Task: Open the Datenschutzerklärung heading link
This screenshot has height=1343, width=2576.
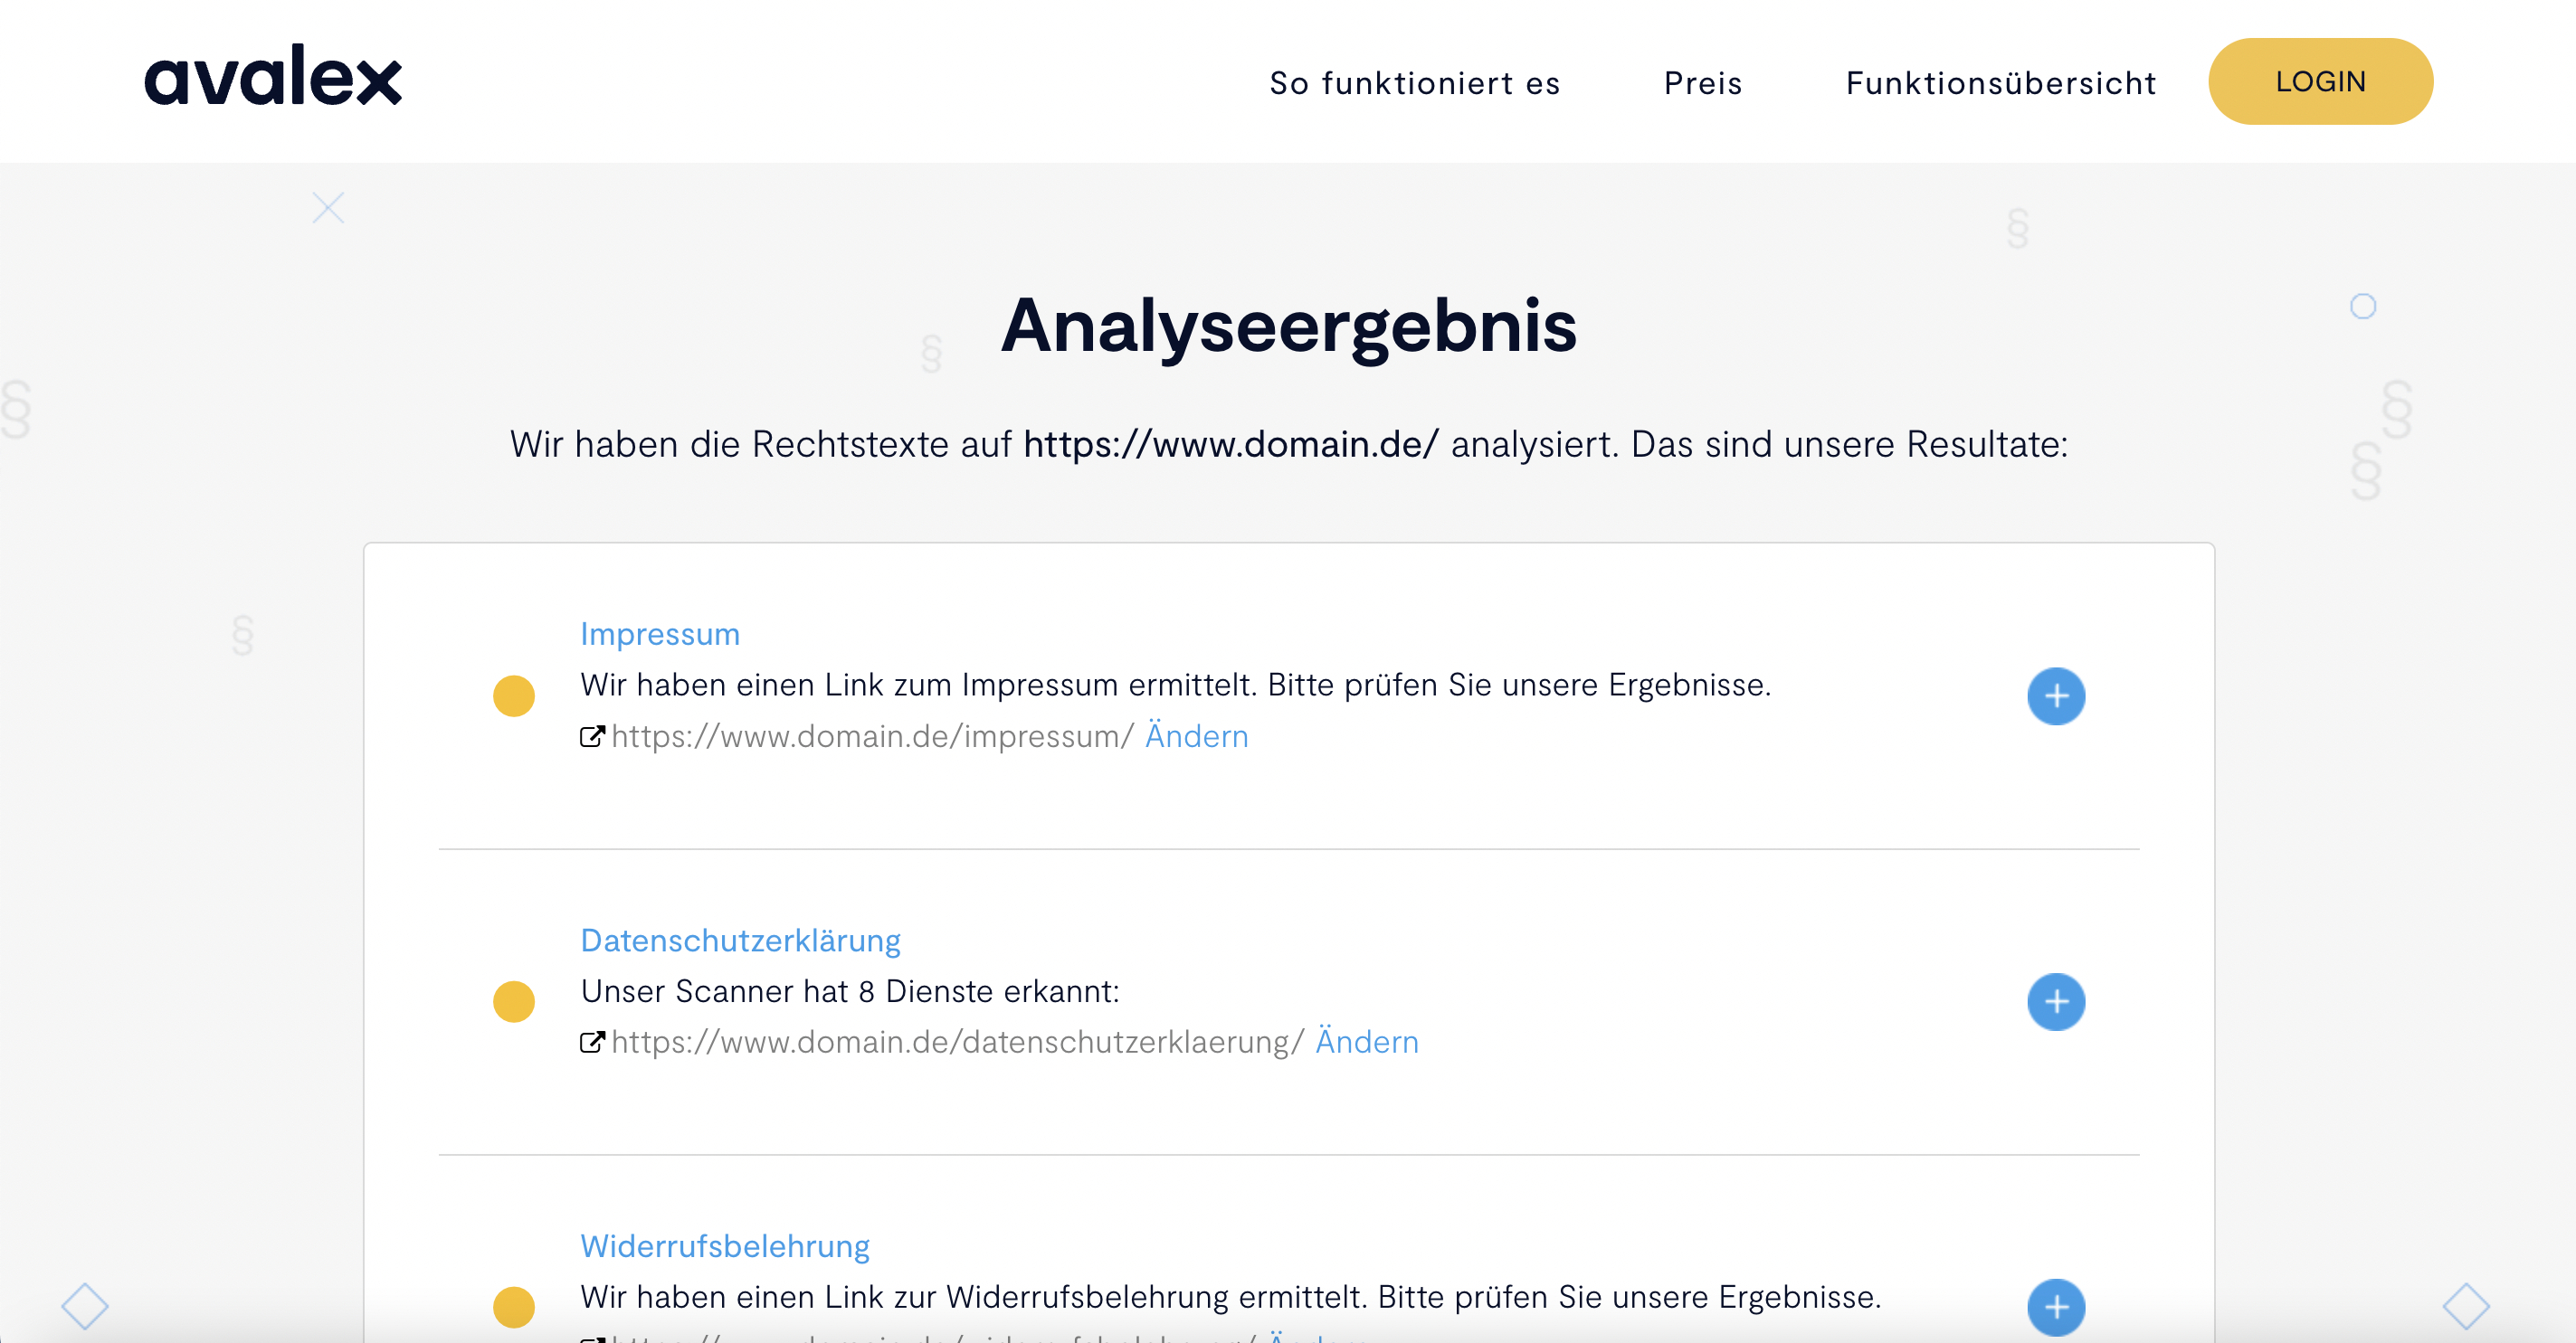Action: pos(740,940)
